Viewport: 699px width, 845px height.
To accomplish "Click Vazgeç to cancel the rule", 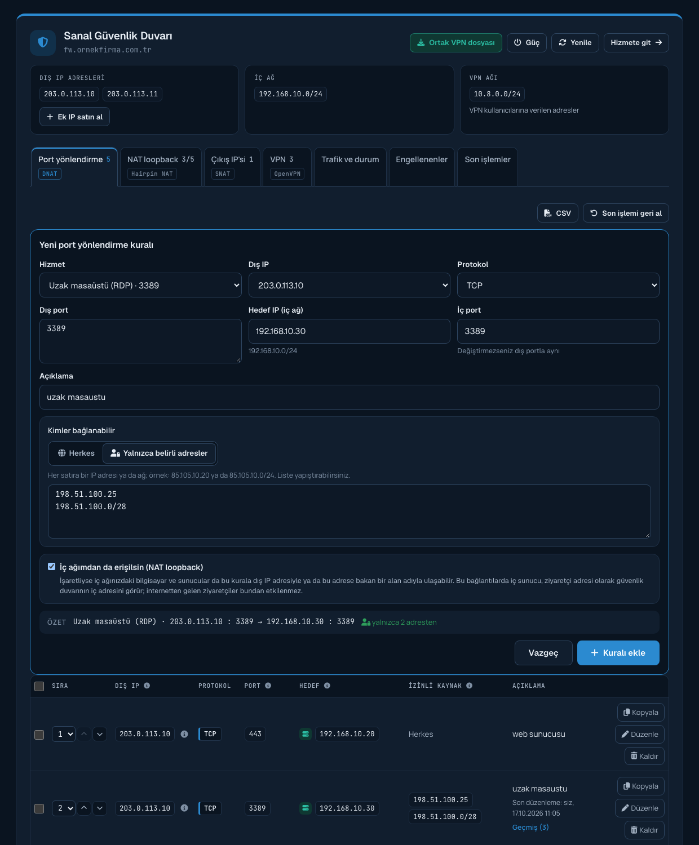I will (543, 653).
